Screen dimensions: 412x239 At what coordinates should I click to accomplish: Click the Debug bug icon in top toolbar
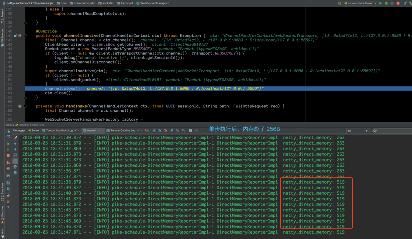386,3
